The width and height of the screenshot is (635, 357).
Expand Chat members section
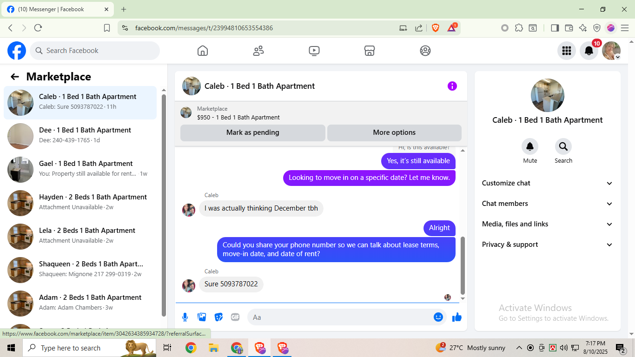(548, 204)
